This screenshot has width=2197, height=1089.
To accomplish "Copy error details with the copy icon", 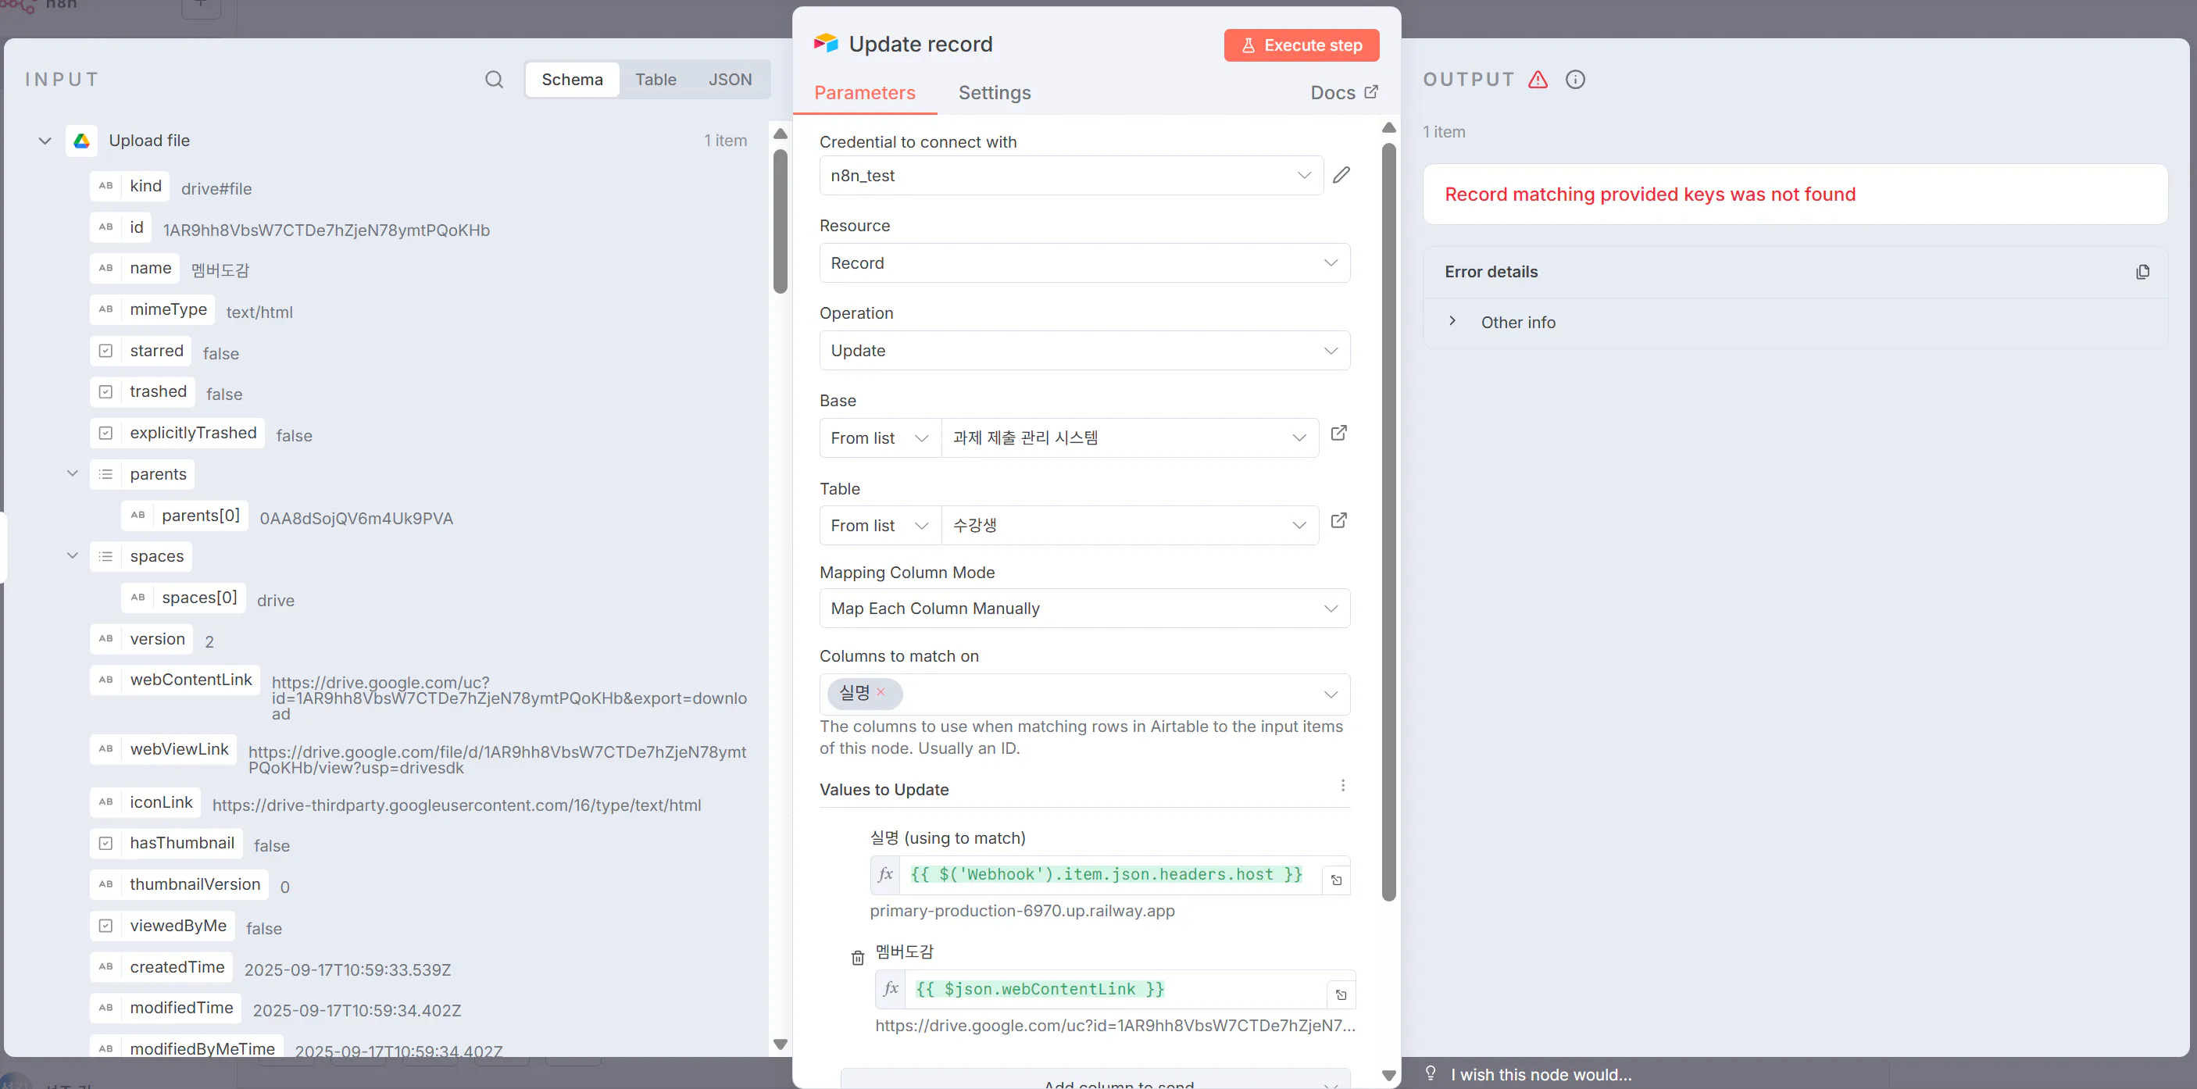I will pyautogui.click(x=2142, y=272).
